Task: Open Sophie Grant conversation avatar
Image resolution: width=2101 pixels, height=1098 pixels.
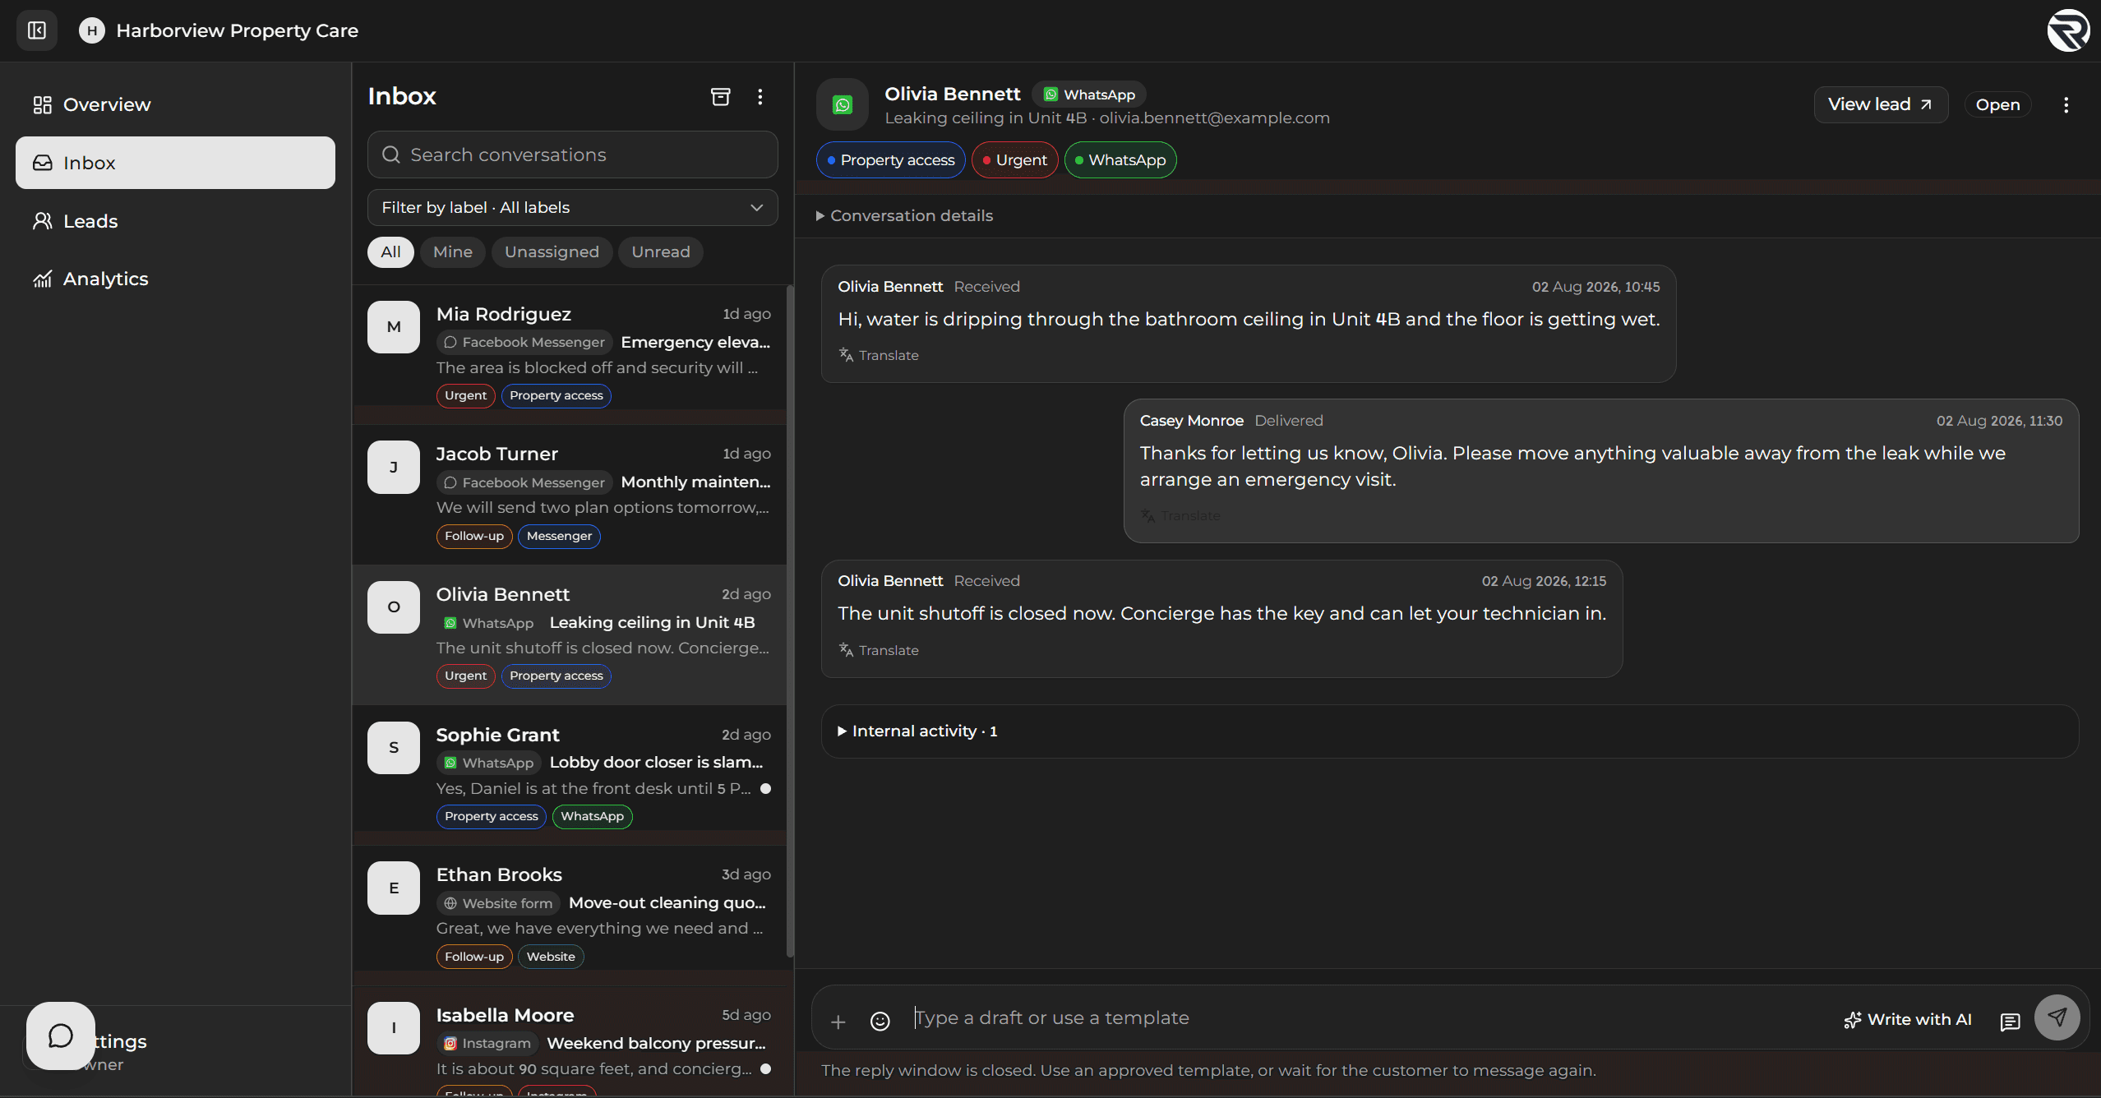Action: [394, 747]
